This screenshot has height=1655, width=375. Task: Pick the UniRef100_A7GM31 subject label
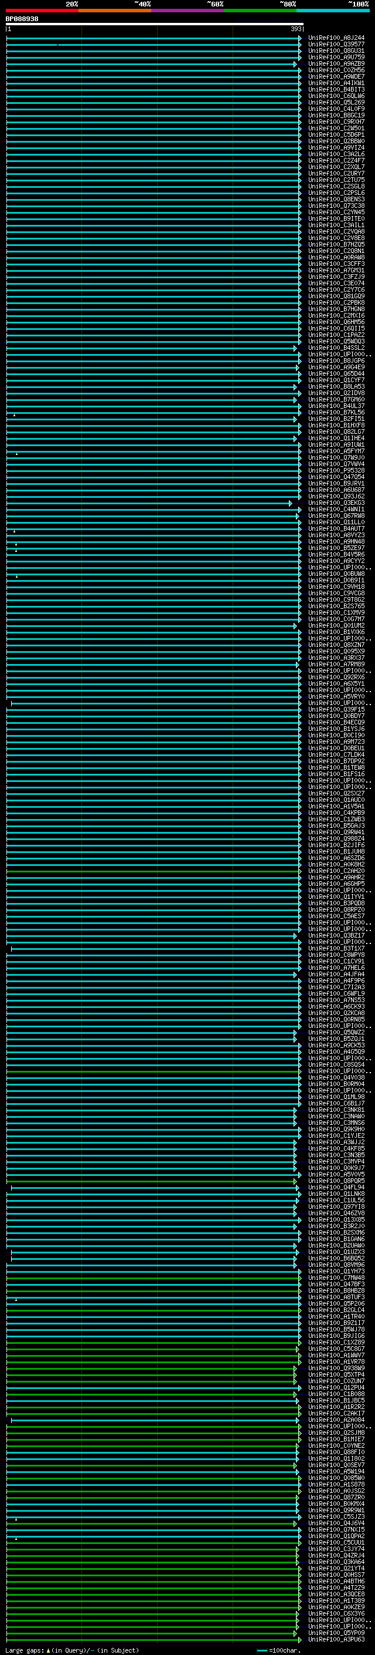[336, 270]
